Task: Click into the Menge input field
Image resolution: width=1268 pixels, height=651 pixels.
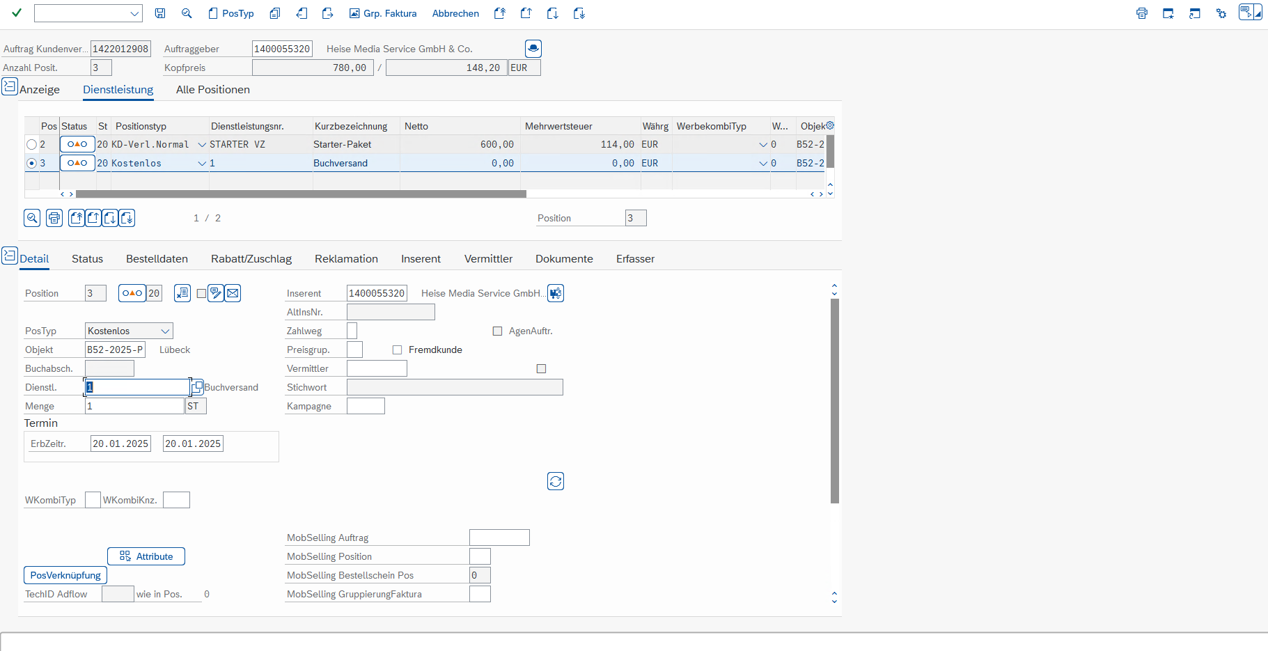Action: [134, 406]
